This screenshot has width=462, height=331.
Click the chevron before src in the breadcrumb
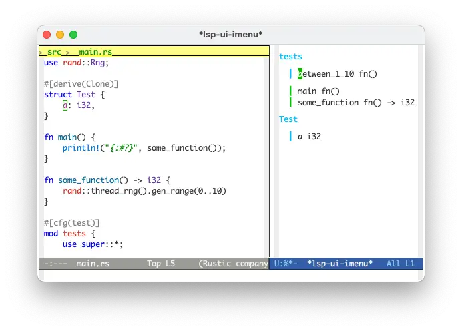(x=41, y=53)
